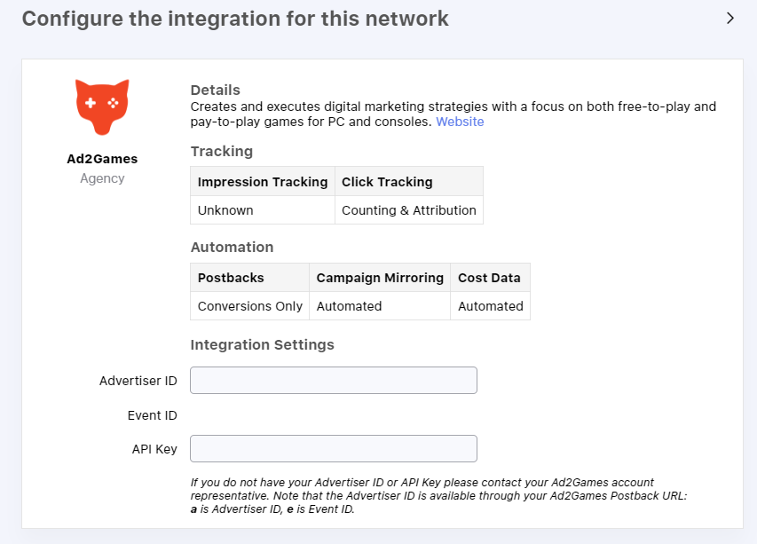
Task: Click the Automation section heading
Action: click(x=232, y=247)
